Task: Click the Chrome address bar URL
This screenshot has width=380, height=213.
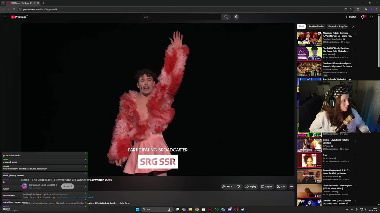Action: coord(40,9)
